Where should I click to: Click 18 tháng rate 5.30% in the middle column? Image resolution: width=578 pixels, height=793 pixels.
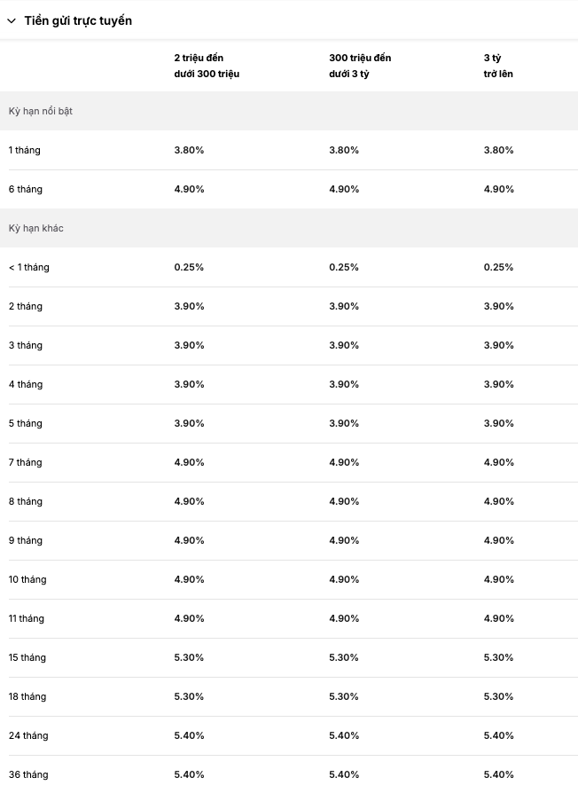344,696
